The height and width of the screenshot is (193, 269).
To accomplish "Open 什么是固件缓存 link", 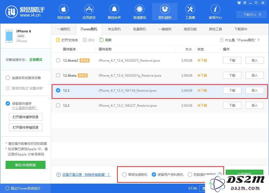I will tap(25, 108).
